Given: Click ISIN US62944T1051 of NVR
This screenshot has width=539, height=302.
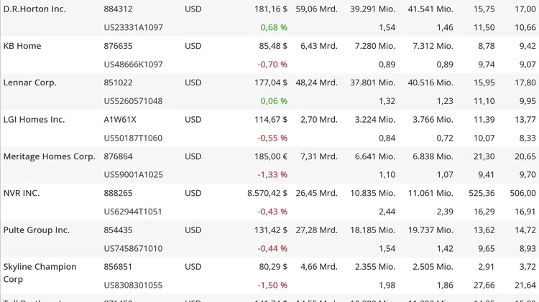Looking at the screenshot, I should [133, 212].
